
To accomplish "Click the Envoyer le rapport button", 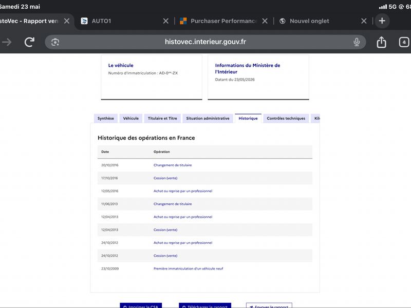I will coord(269,305).
